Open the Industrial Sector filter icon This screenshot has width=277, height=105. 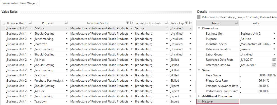[128, 23]
